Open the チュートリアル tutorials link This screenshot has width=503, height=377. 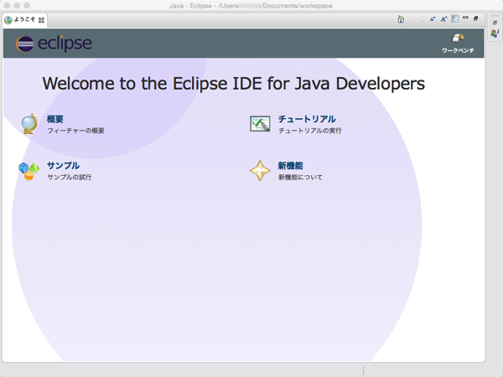(306, 120)
